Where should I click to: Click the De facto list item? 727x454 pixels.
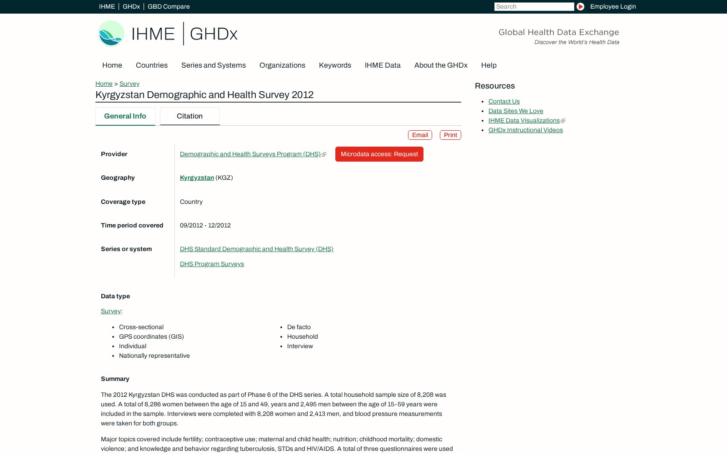[299, 327]
